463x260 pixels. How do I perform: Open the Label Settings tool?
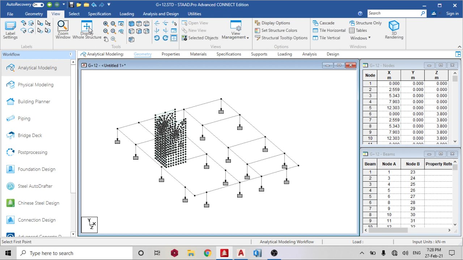click(x=10, y=30)
